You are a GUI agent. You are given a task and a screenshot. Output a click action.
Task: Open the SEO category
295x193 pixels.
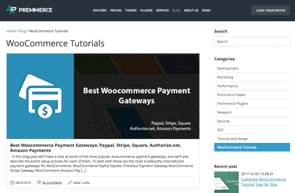252,130
